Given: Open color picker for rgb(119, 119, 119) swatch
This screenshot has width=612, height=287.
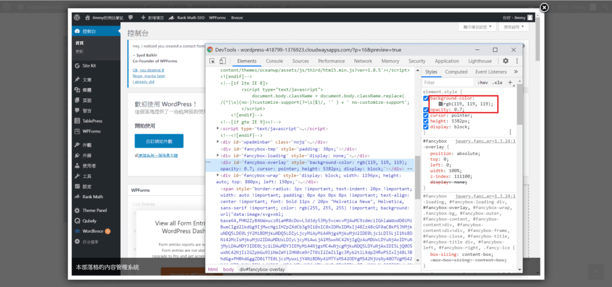Looking at the screenshot, I should coord(440,104).
